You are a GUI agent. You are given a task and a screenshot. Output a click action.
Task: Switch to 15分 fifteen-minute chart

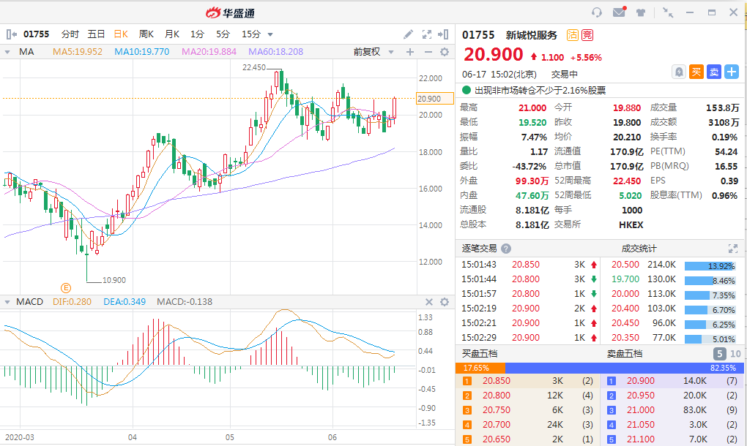(251, 34)
